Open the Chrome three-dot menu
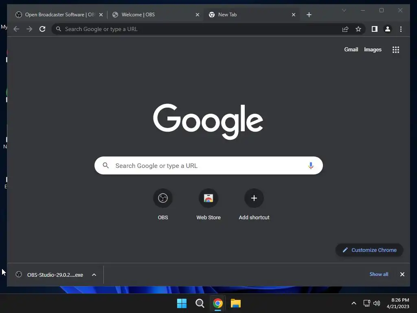This screenshot has width=417, height=313. coord(401,29)
